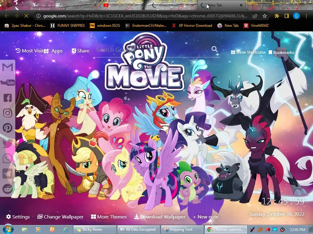The height and width of the screenshot is (234, 313).
Task: Open the FUNNY SNIPPIES bookmark
Action: pos(68,26)
